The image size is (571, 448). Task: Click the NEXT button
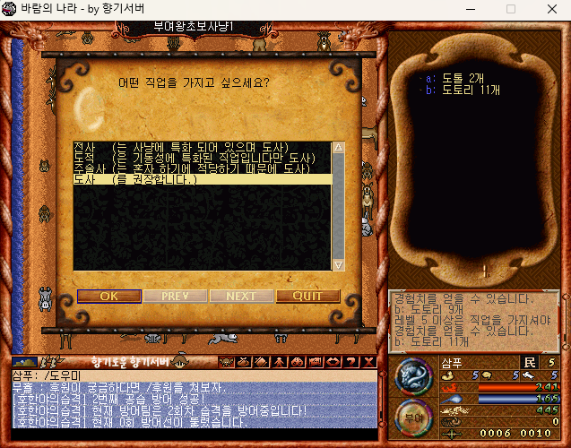point(241,297)
